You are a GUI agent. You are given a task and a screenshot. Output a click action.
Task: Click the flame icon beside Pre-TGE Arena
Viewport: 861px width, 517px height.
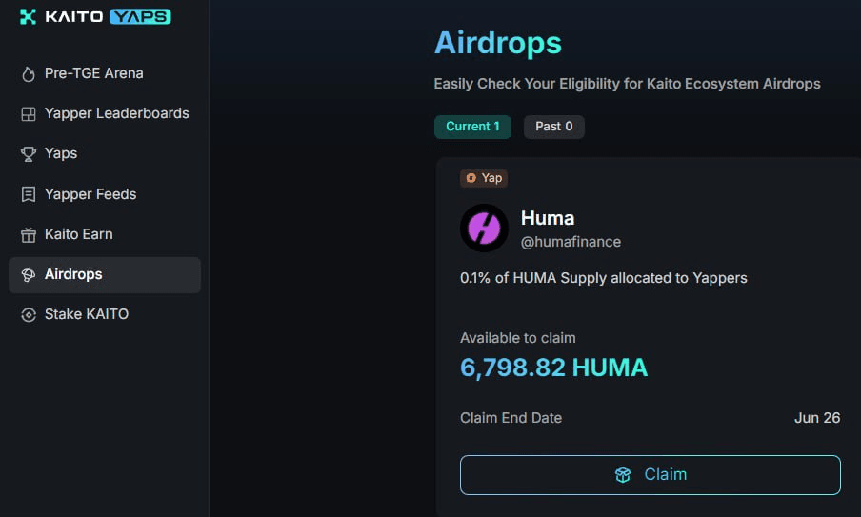(x=28, y=74)
